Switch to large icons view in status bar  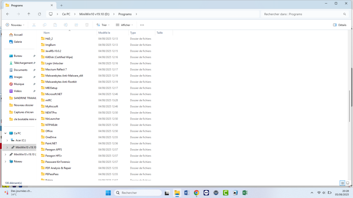(x=348, y=183)
